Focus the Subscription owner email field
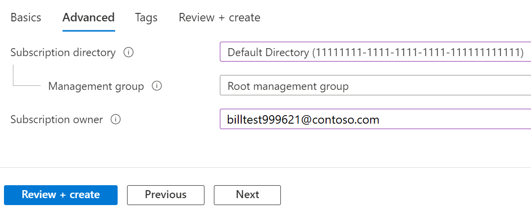The image size is (531, 215). tap(375, 119)
